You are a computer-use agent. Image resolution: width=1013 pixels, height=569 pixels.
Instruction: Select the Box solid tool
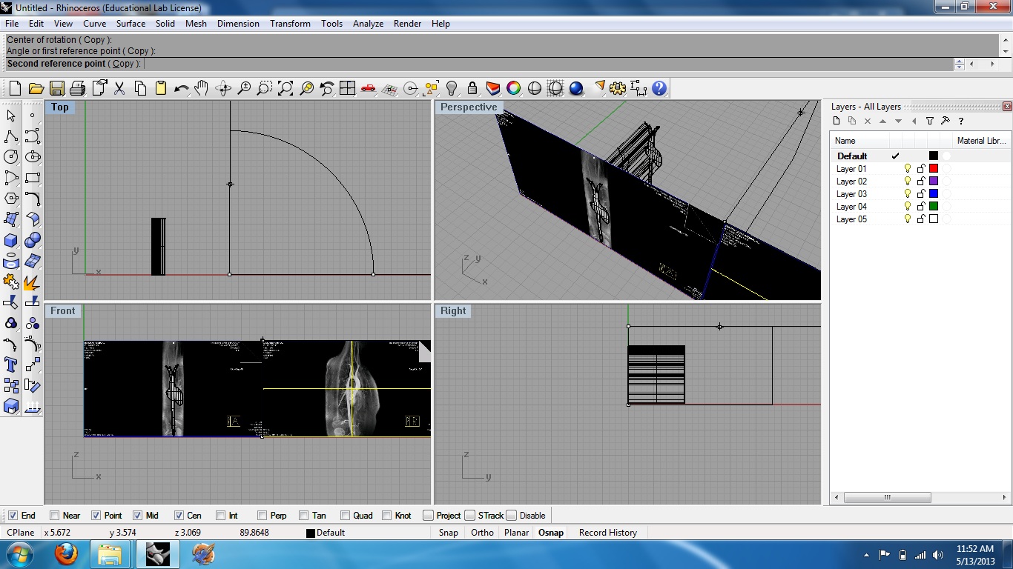[11, 240]
